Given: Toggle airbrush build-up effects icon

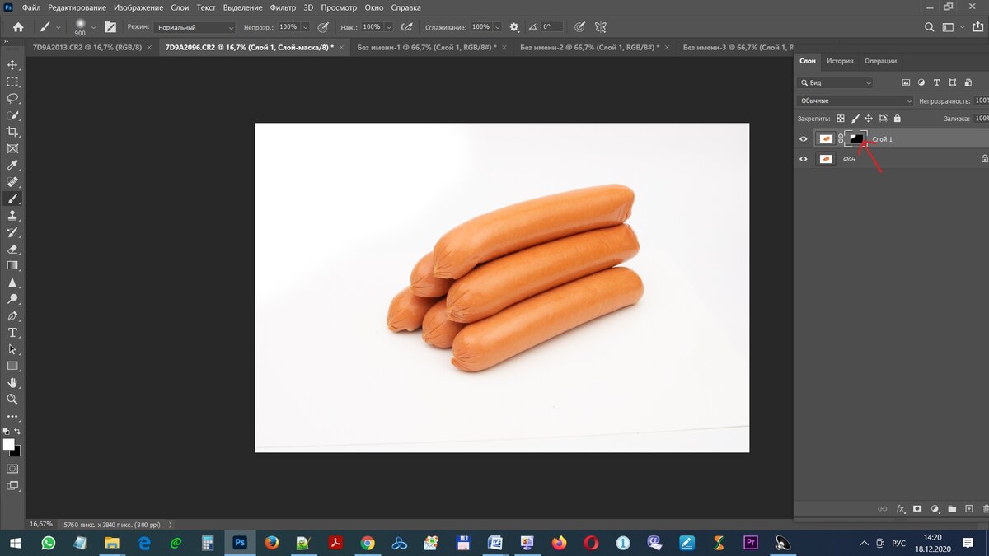Looking at the screenshot, I should (x=407, y=27).
